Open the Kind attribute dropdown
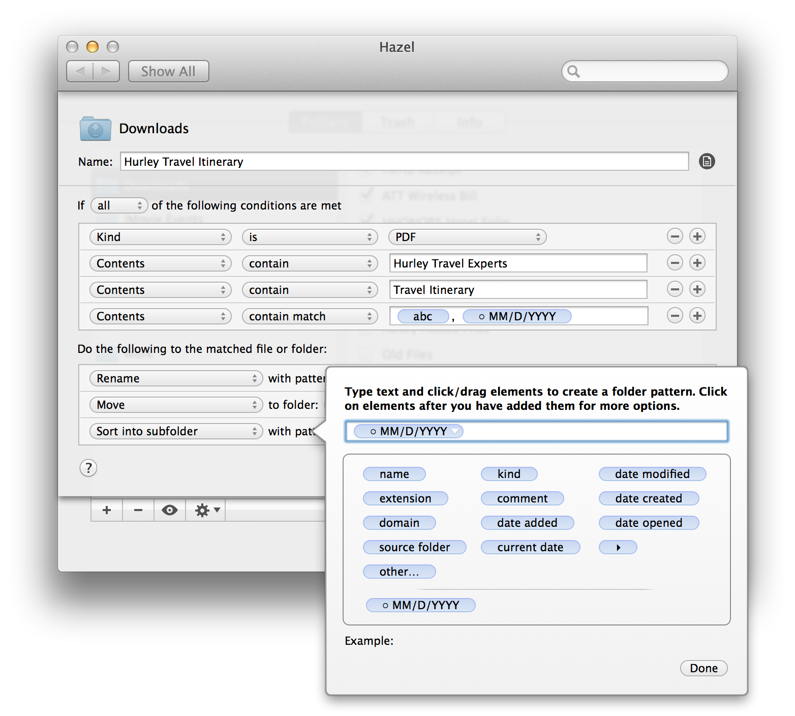This screenshot has width=795, height=716. [160, 237]
